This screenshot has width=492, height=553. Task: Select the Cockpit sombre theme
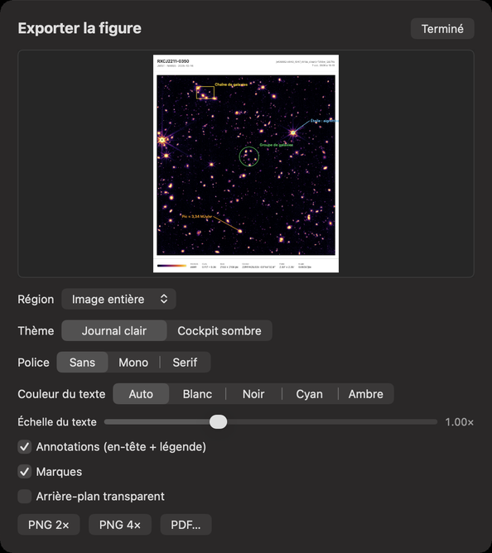(x=219, y=331)
